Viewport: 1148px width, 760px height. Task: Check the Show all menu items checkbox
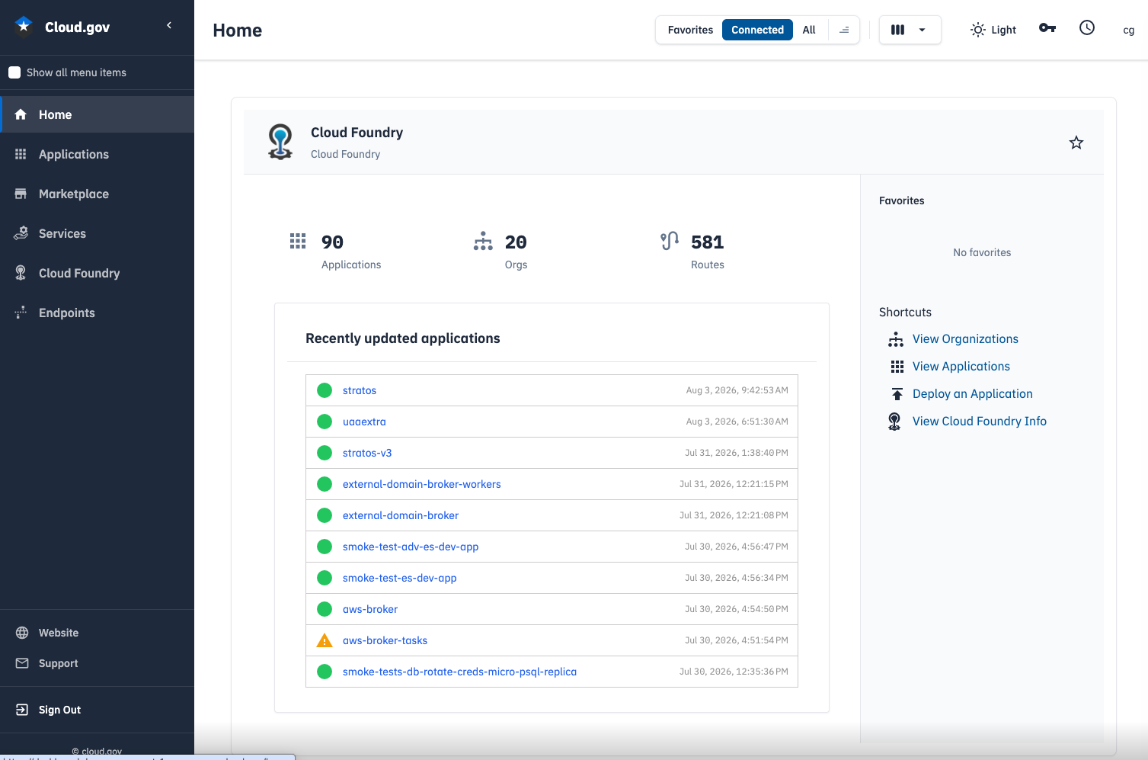click(14, 72)
